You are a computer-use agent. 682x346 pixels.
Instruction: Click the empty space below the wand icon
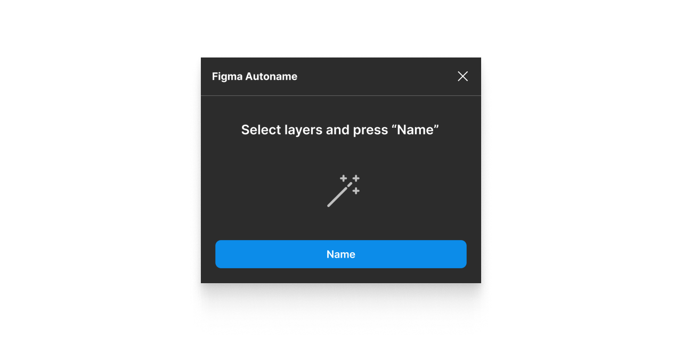point(341,224)
